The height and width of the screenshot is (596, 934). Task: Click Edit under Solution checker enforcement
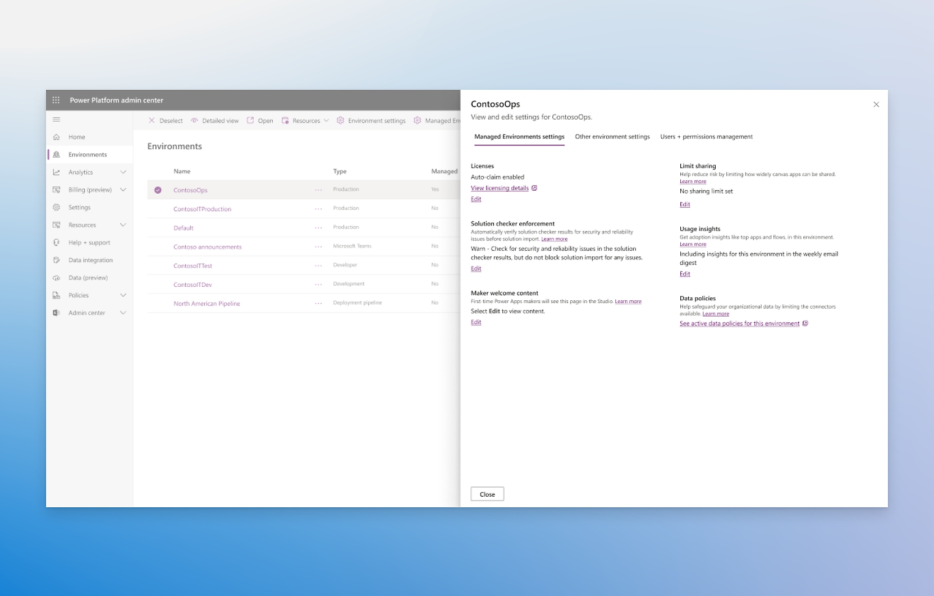point(476,269)
